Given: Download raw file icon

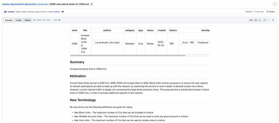Looking at the screenshot, I should coord(260,20).
